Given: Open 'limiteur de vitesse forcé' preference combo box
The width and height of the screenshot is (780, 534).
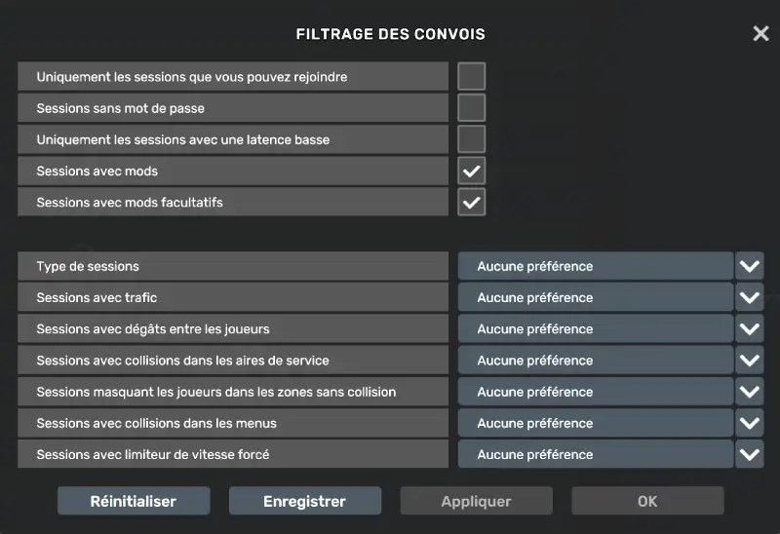Looking at the screenshot, I should pos(595,454).
